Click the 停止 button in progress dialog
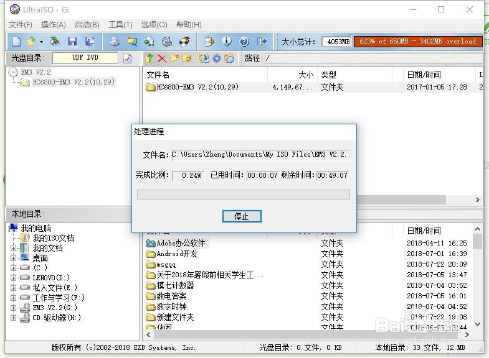The width and height of the screenshot is (489, 358). point(242,216)
